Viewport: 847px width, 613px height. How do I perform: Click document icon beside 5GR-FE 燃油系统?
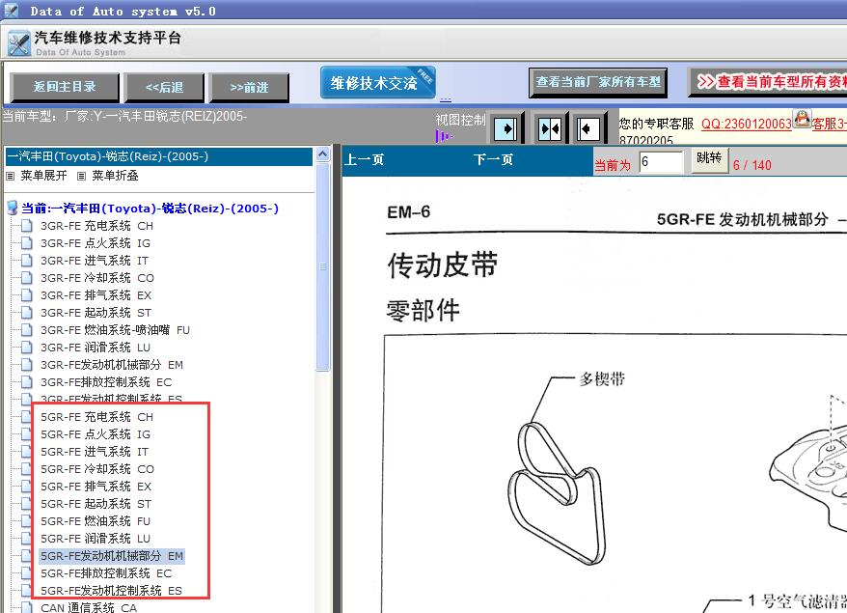click(26, 520)
